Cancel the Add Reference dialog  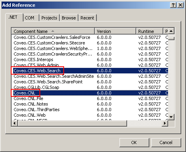[166, 142]
